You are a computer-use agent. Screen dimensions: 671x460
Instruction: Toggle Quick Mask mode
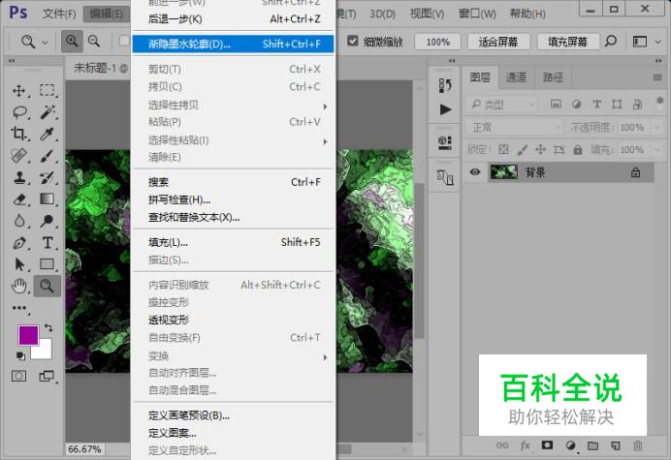click(x=18, y=376)
